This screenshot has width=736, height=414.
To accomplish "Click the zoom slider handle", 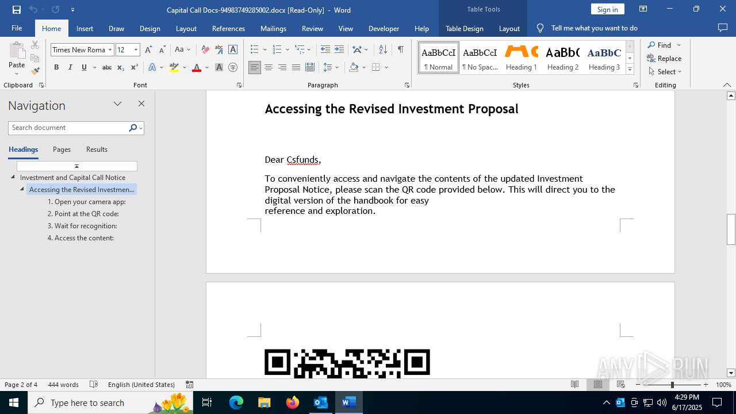I will coord(672,385).
